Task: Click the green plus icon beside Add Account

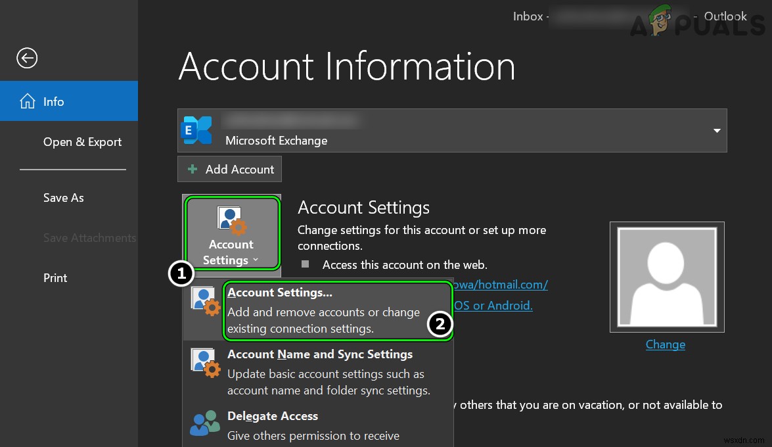Action: (193, 169)
